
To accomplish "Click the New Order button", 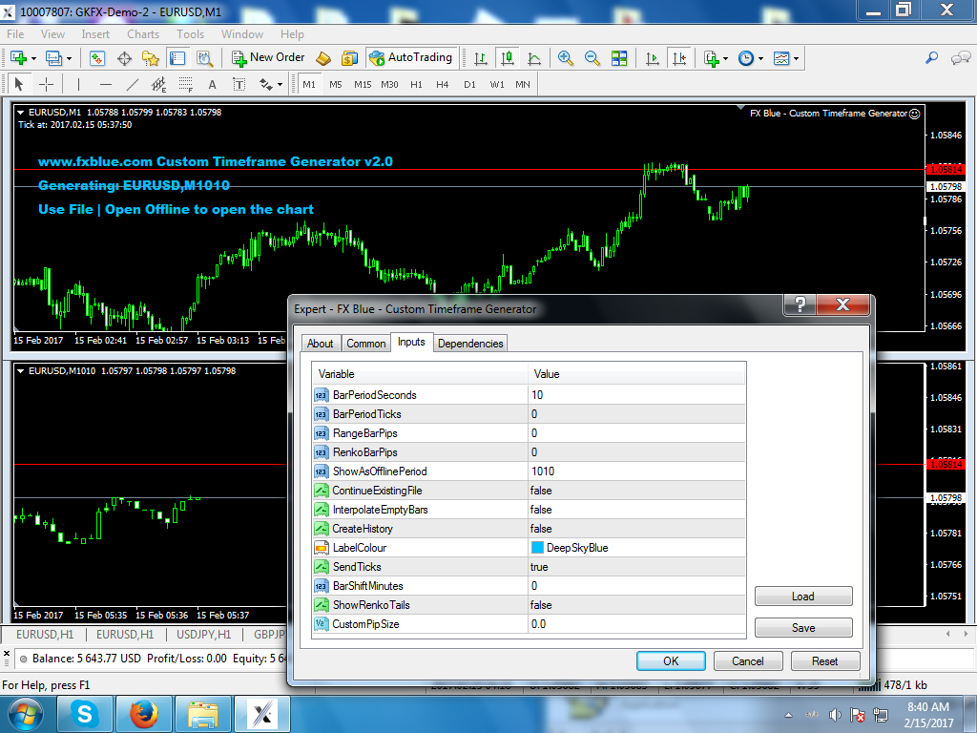I will [268, 57].
